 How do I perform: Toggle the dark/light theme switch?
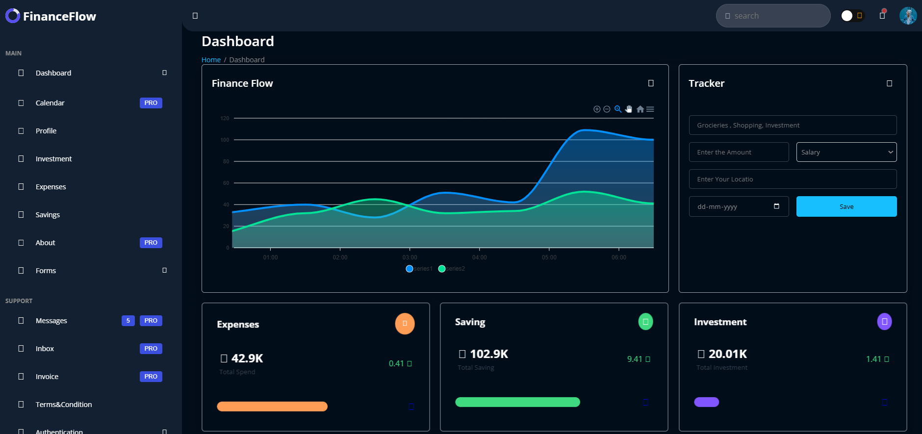click(852, 16)
